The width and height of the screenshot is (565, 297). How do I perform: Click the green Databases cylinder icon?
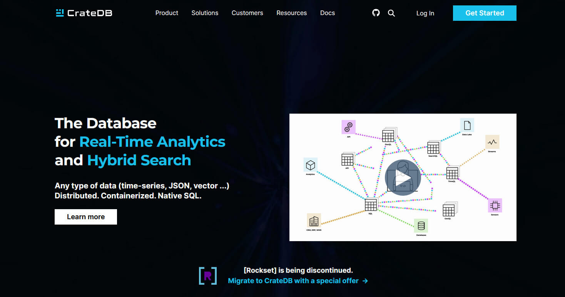tap(421, 225)
